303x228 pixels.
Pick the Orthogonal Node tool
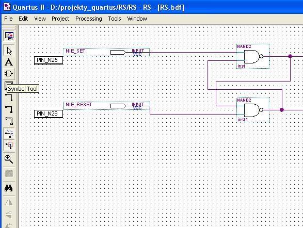coord(9,97)
